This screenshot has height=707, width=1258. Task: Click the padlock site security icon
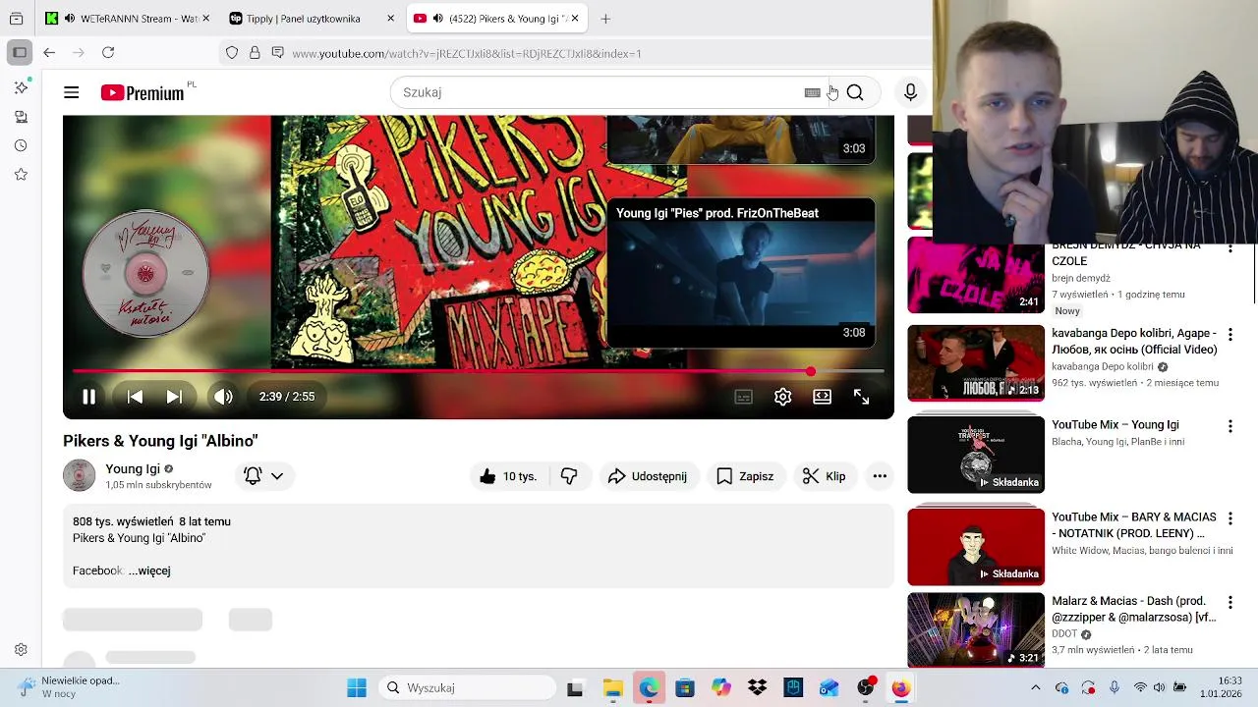[x=255, y=53]
